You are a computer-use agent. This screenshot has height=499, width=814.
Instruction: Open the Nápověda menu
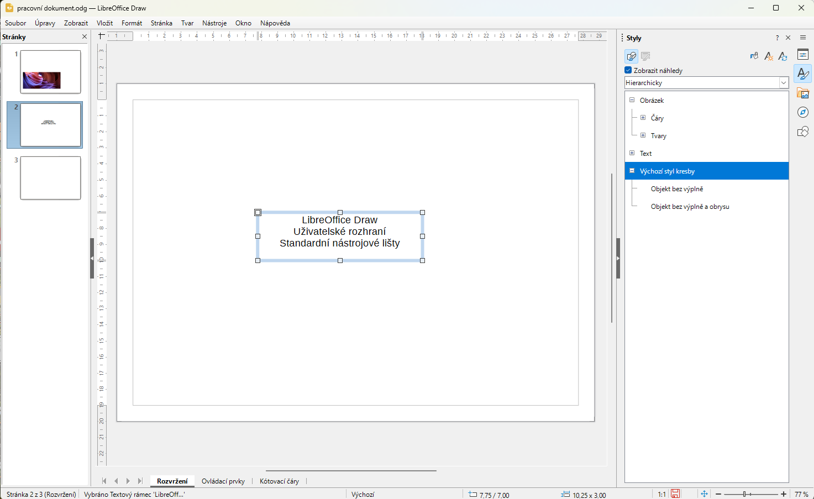275,23
